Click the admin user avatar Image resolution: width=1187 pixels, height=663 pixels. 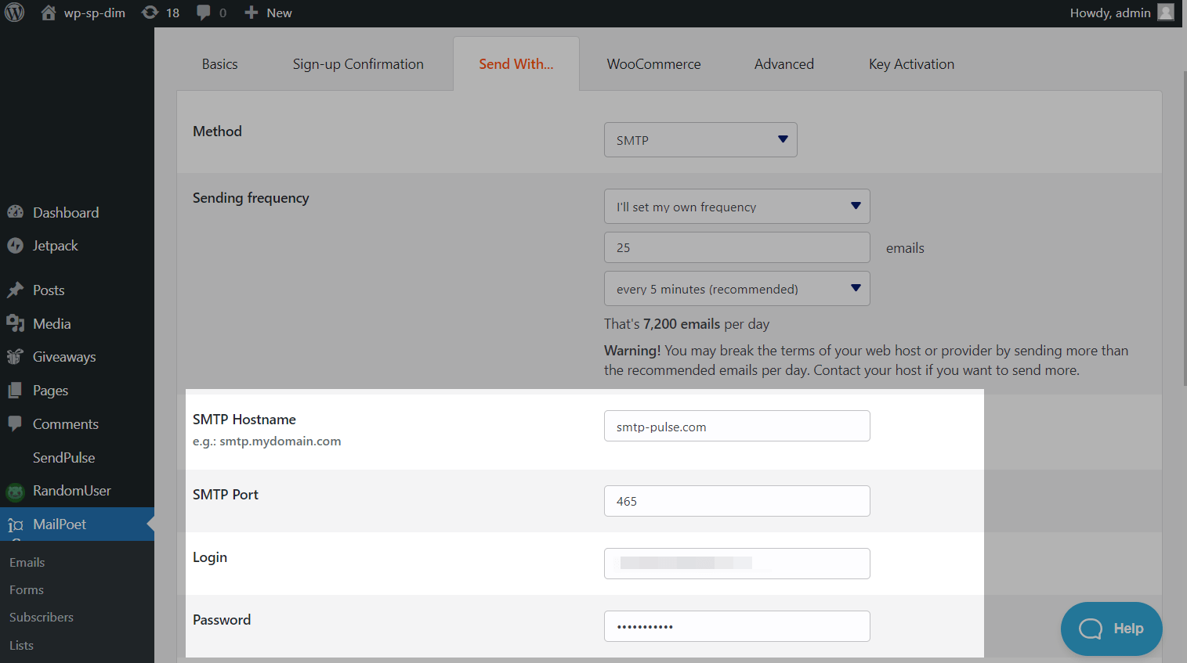1166,13
